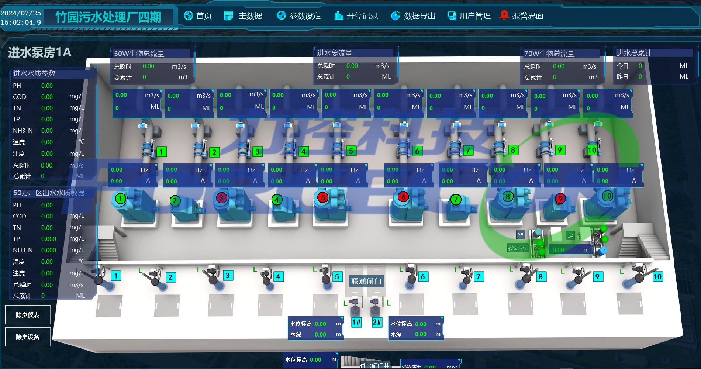The height and width of the screenshot is (369, 701).
Task: Select inlet gate tag 5 in cyan
Action: click(x=337, y=277)
